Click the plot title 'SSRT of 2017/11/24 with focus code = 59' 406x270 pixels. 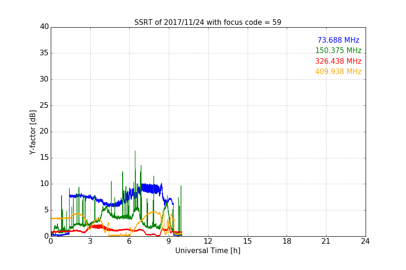(208, 22)
